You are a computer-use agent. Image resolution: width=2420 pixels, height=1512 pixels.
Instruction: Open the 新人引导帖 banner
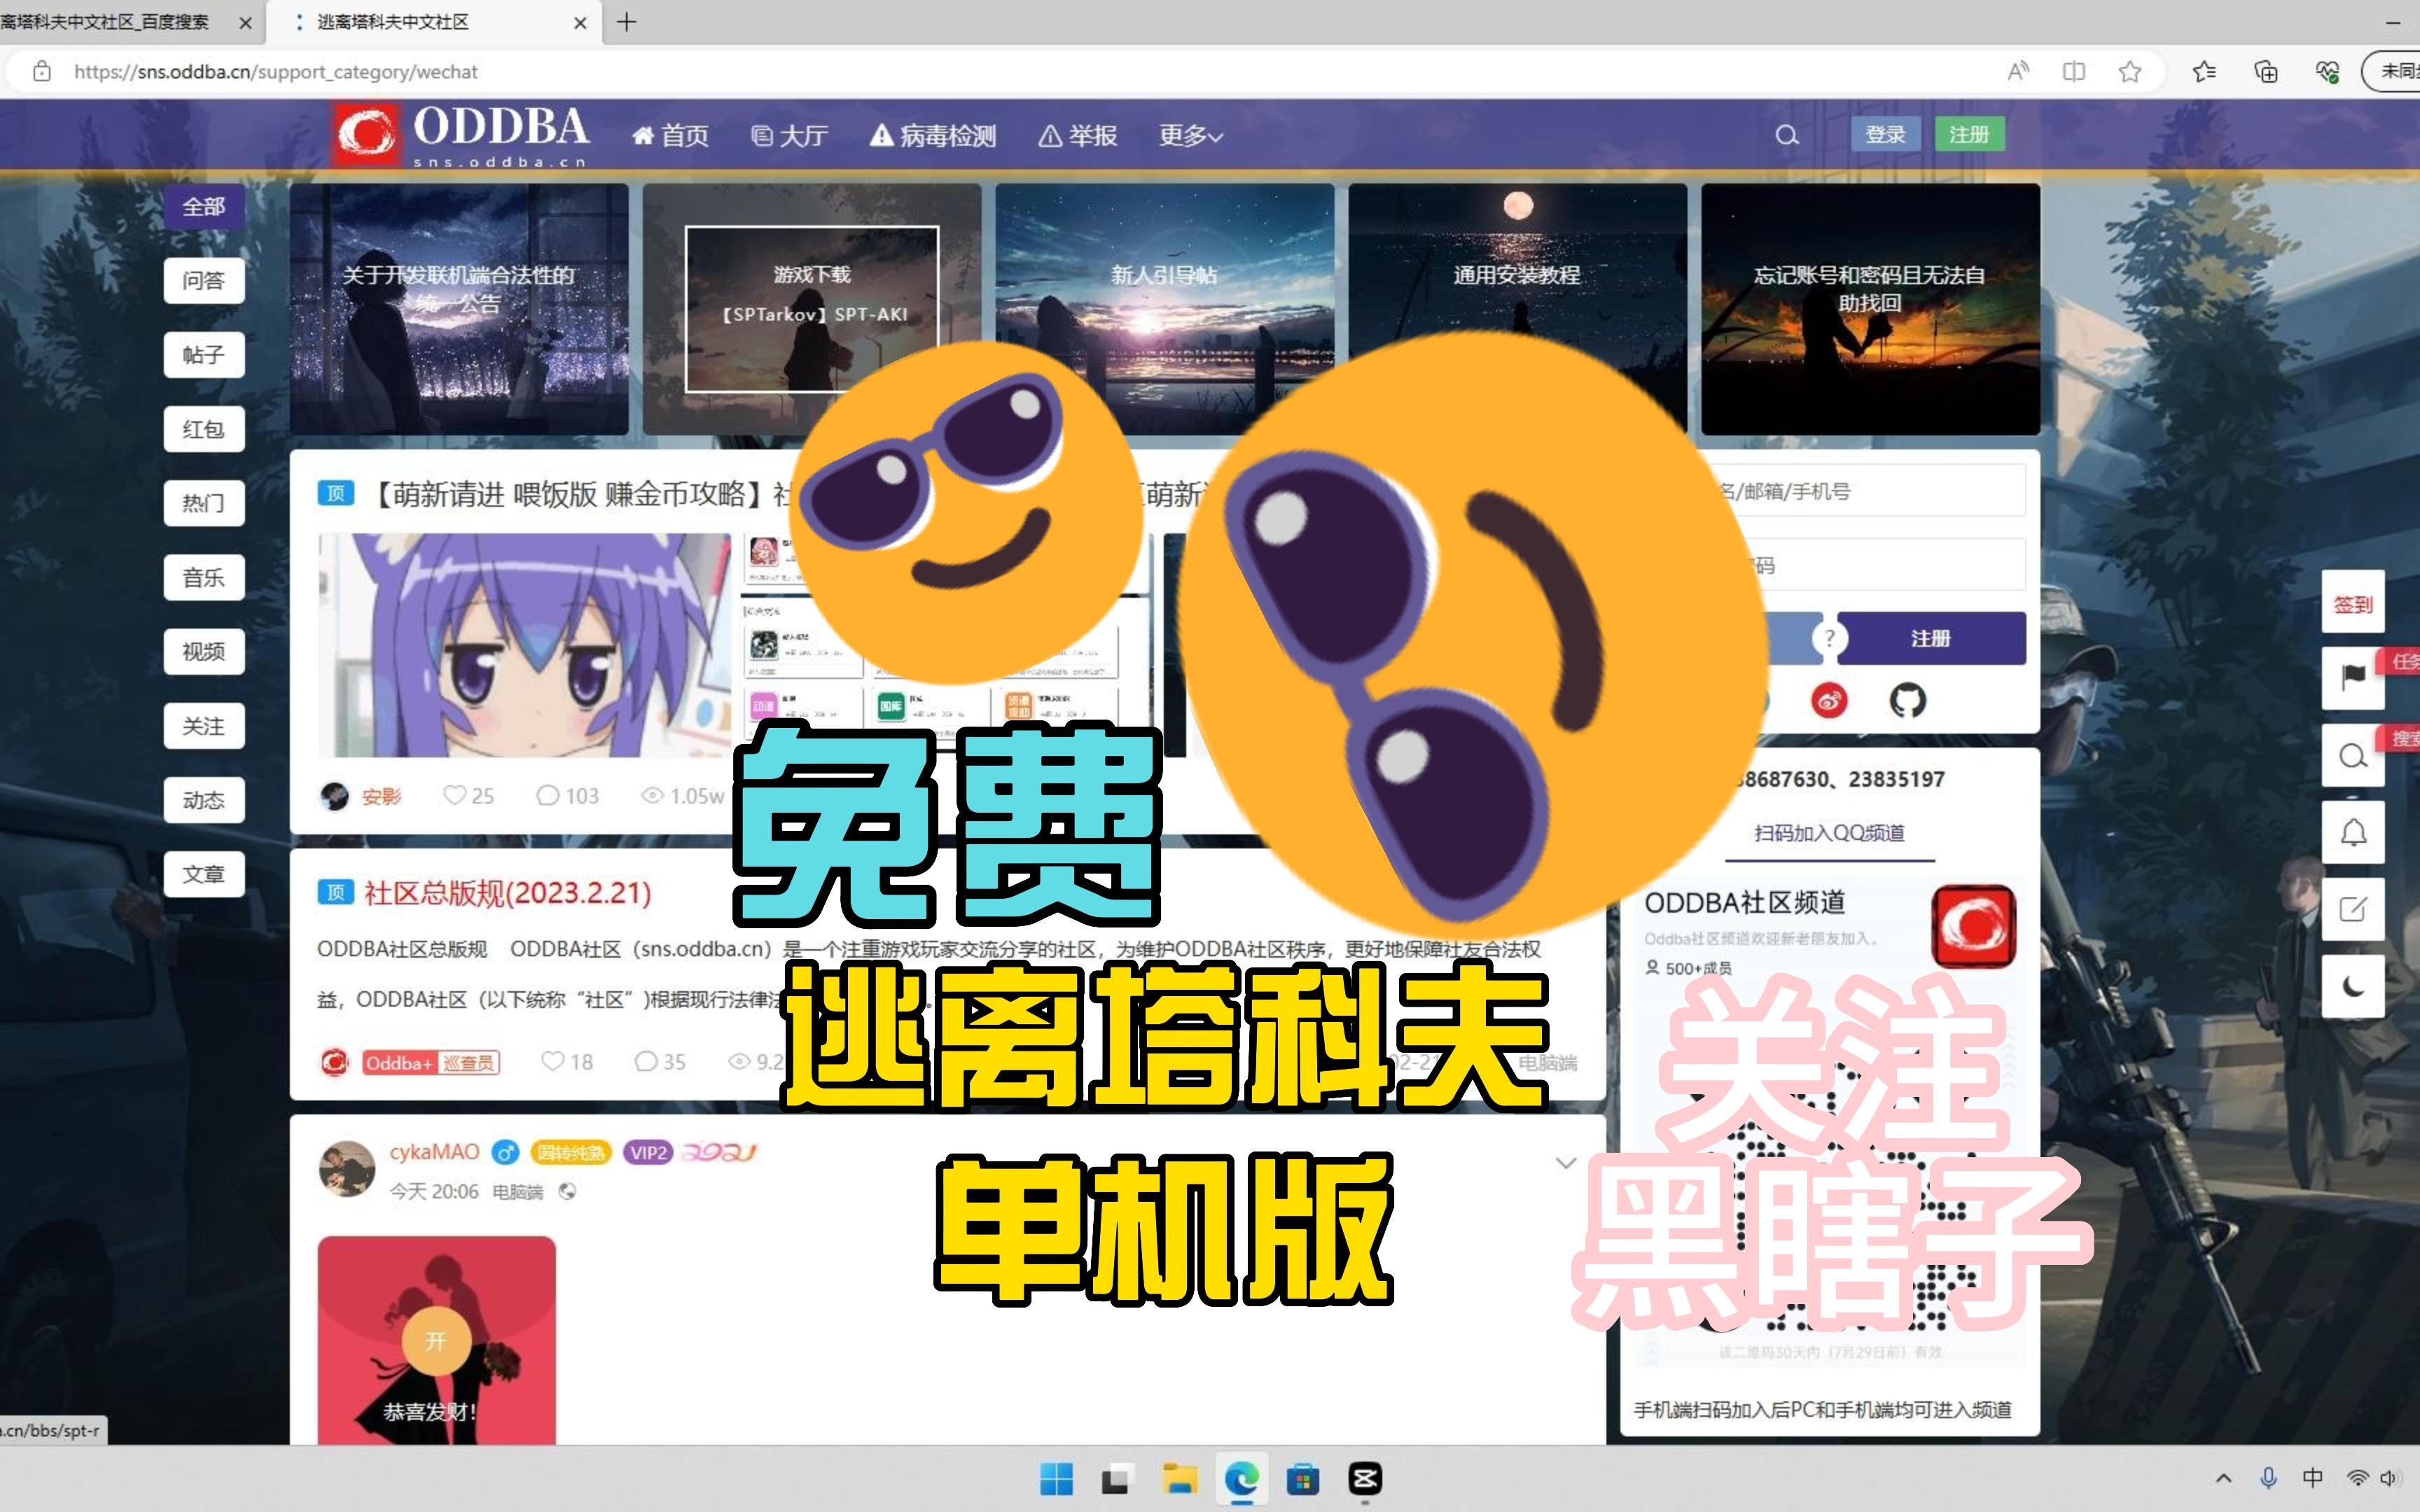(x=1164, y=309)
